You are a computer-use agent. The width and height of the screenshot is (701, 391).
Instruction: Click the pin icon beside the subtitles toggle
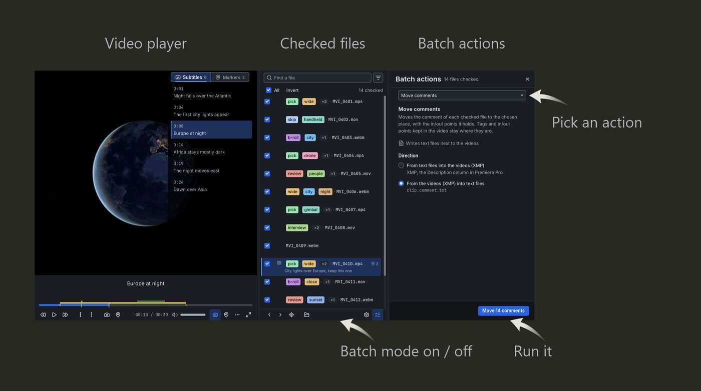(226, 314)
